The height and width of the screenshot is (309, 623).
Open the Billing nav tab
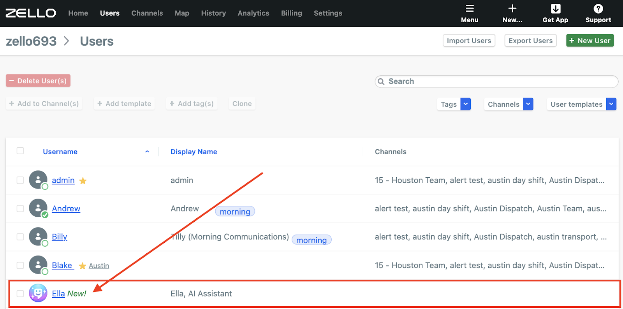tap(292, 13)
